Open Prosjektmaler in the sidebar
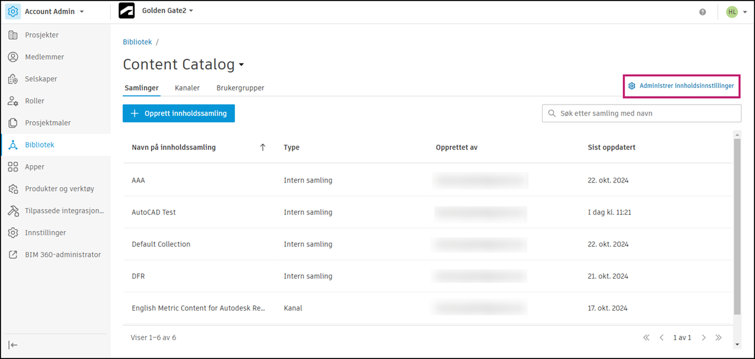The height and width of the screenshot is (359, 755). coord(48,123)
